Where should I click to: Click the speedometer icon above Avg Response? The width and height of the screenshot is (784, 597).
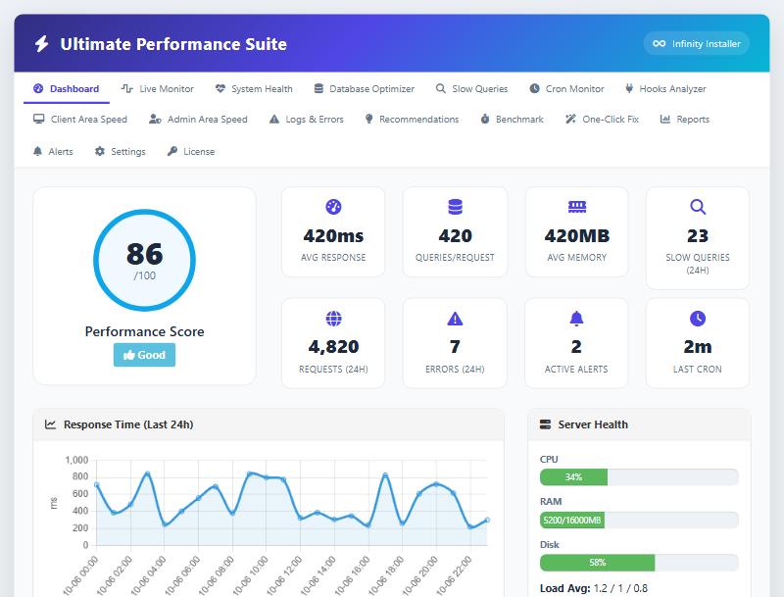333,207
